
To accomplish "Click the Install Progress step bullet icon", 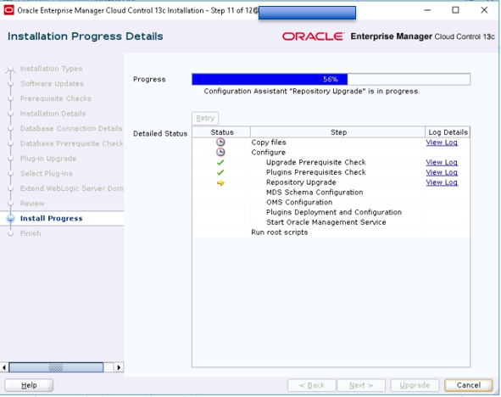I will pyautogui.click(x=10, y=218).
